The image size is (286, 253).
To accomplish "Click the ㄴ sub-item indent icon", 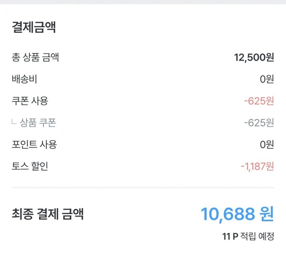I will click(x=14, y=123).
